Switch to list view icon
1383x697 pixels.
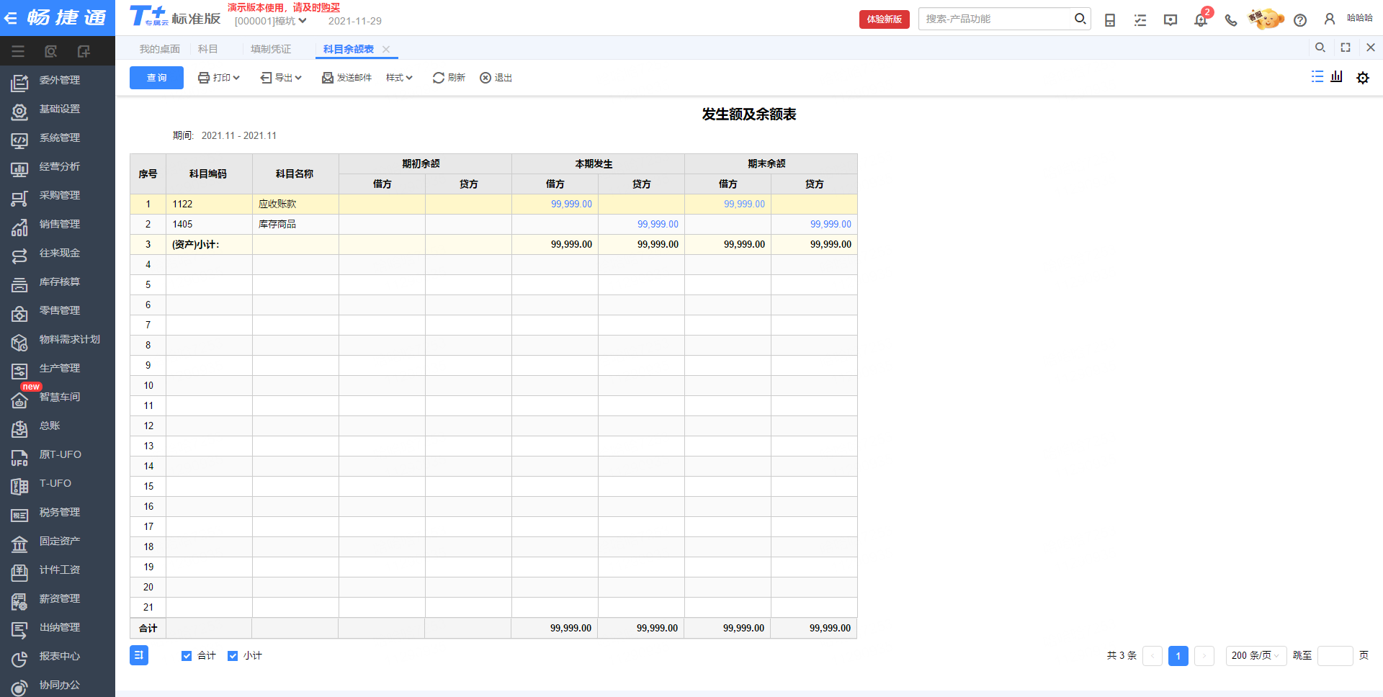(x=1317, y=76)
